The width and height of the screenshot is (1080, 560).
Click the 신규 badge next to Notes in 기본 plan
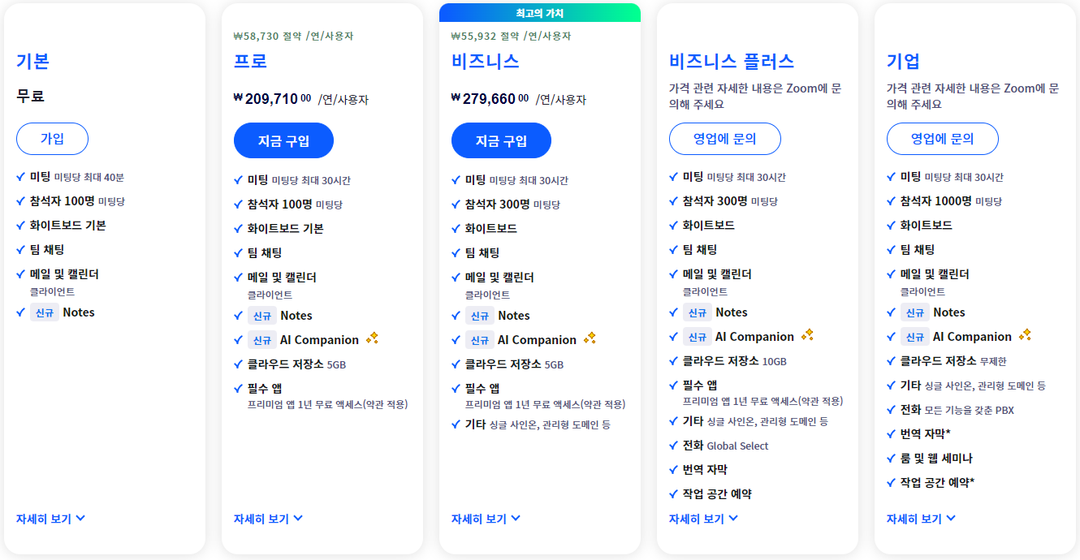point(44,312)
